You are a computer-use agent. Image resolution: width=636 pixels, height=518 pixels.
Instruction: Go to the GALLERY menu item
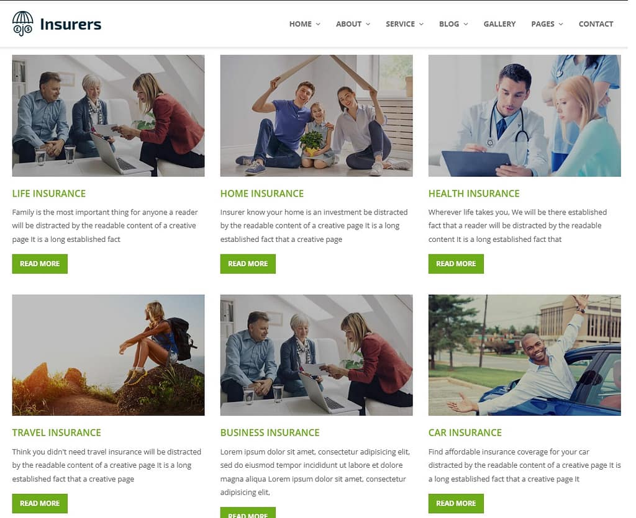point(499,24)
